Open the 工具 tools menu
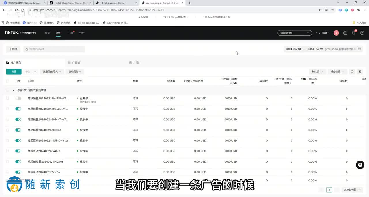 point(70,33)
